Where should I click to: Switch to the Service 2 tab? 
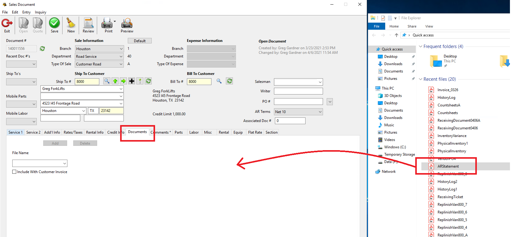tap(33, 132)
